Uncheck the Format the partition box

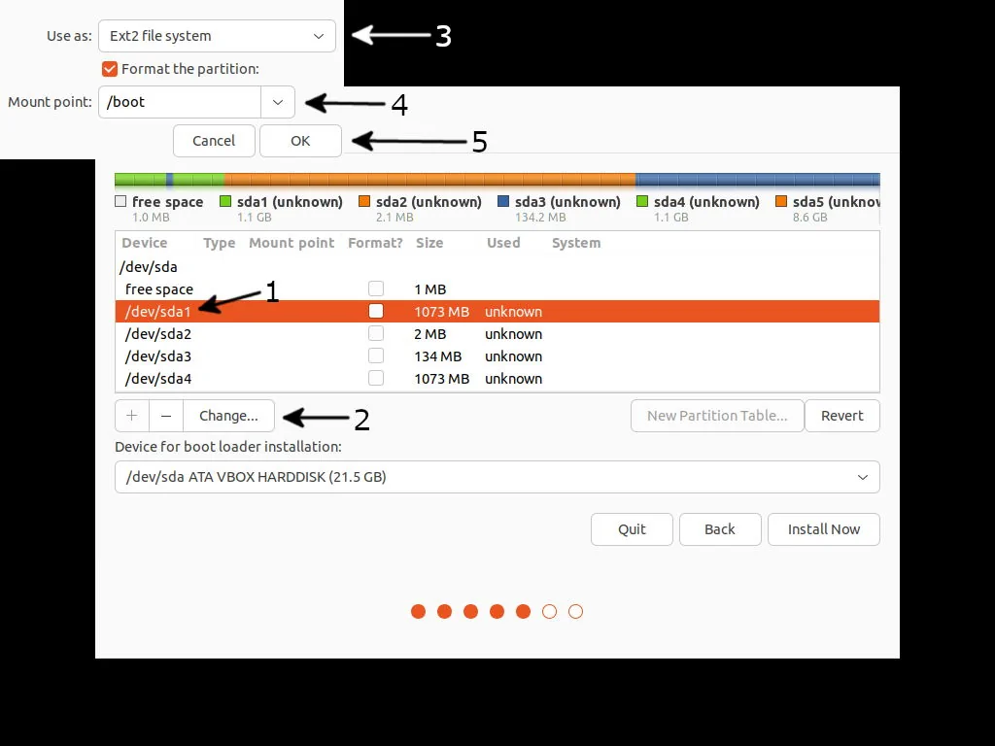[109, 68]
